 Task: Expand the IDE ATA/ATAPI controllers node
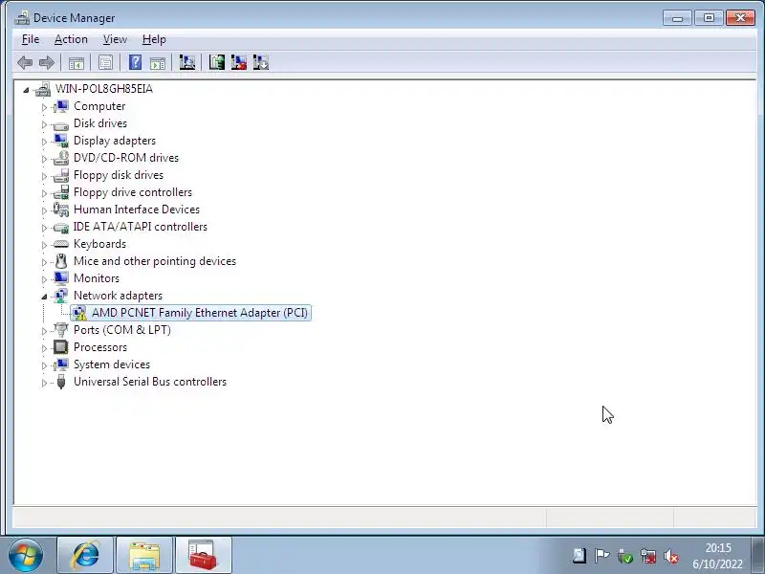[44, 228]
